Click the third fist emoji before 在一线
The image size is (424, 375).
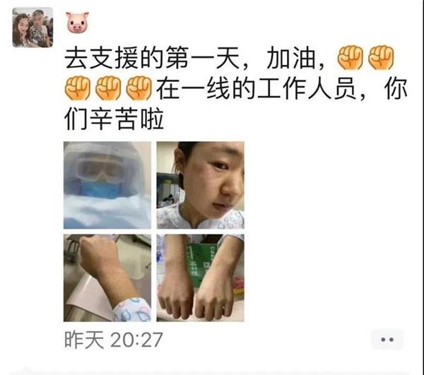(x=139, y=88)
